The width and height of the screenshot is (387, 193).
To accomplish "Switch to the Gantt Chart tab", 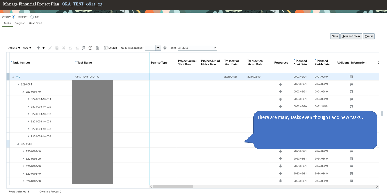I will (x=36, y=23).
